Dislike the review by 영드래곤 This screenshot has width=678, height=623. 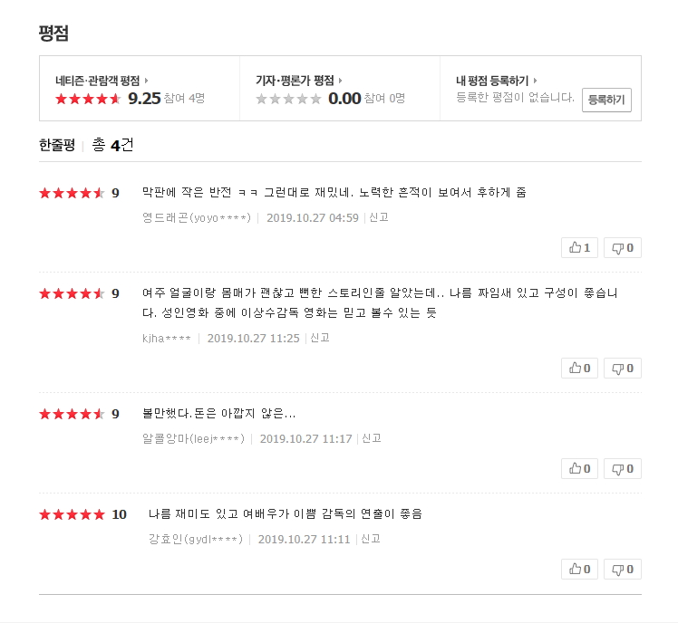622,247
